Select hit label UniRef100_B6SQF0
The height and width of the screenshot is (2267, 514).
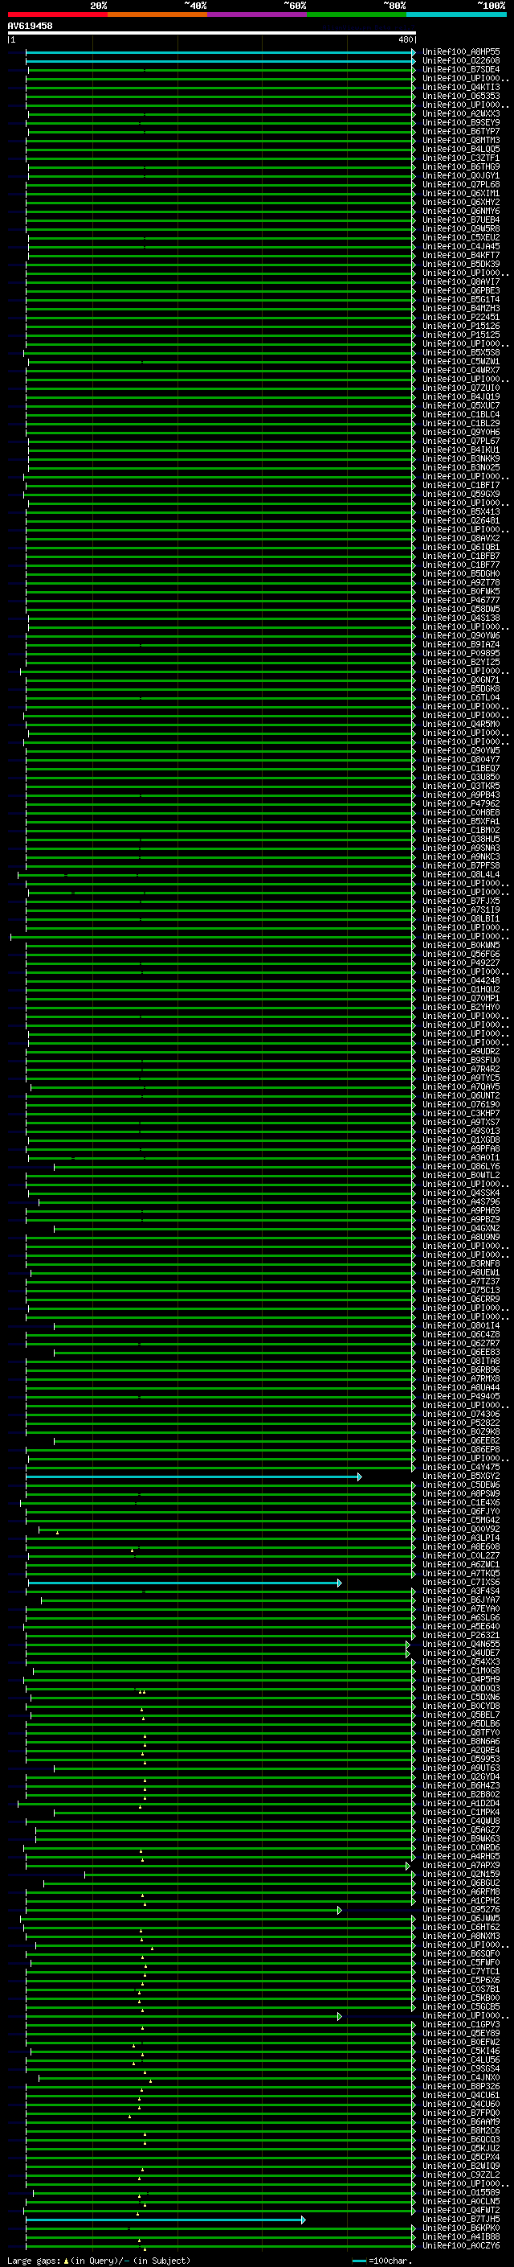(x=461, y=1953)
